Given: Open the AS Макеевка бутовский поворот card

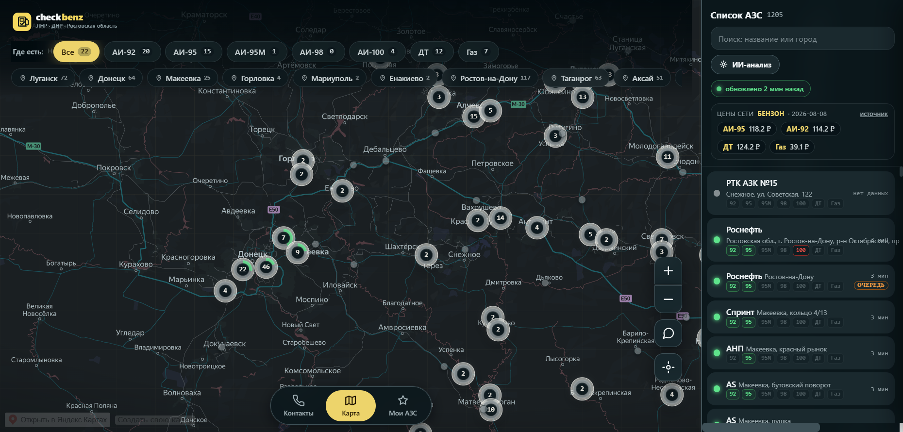Looking at the screenshot, I should coord(801,389).
